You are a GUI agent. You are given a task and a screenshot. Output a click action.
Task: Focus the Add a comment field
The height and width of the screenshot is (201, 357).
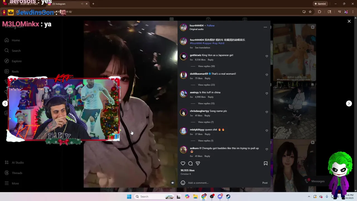[x=224, y=183]
